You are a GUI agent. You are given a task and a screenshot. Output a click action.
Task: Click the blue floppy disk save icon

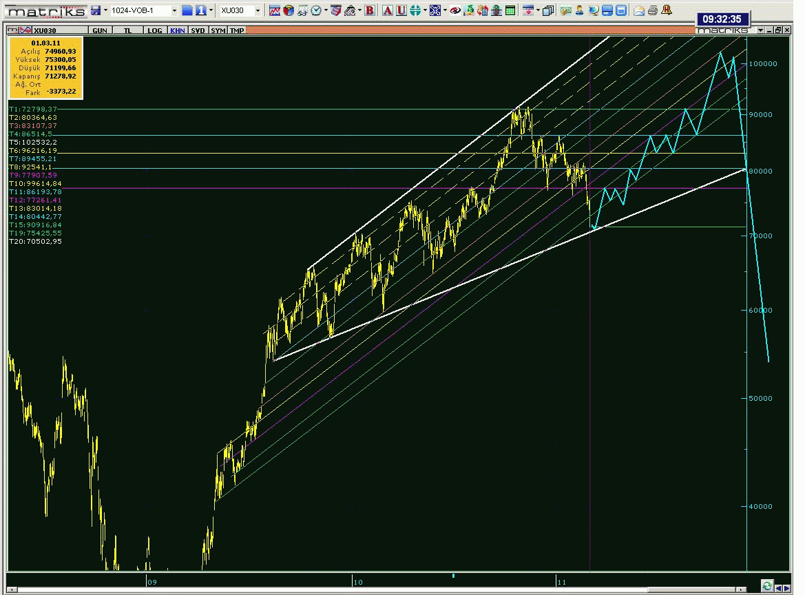(x=96, y=10)
